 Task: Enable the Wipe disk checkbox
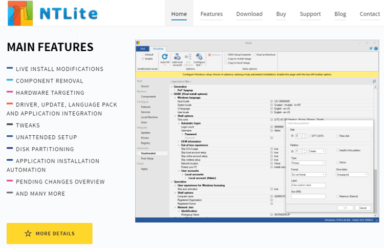coord(337,136)
